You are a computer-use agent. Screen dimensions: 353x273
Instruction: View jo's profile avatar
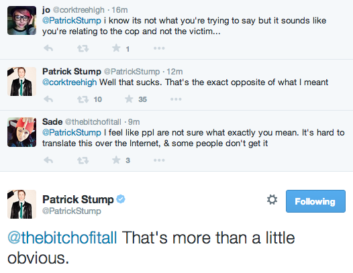coord(21,21)
